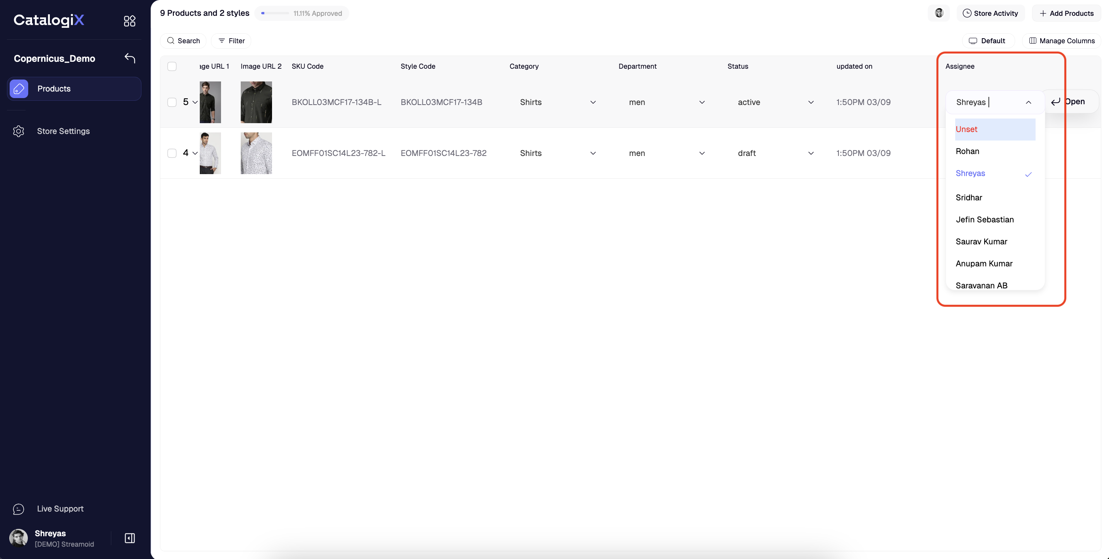This screenshot has width=1109, height=559.
Task: Click the user avatar in top bar
Action: [939, 13]
